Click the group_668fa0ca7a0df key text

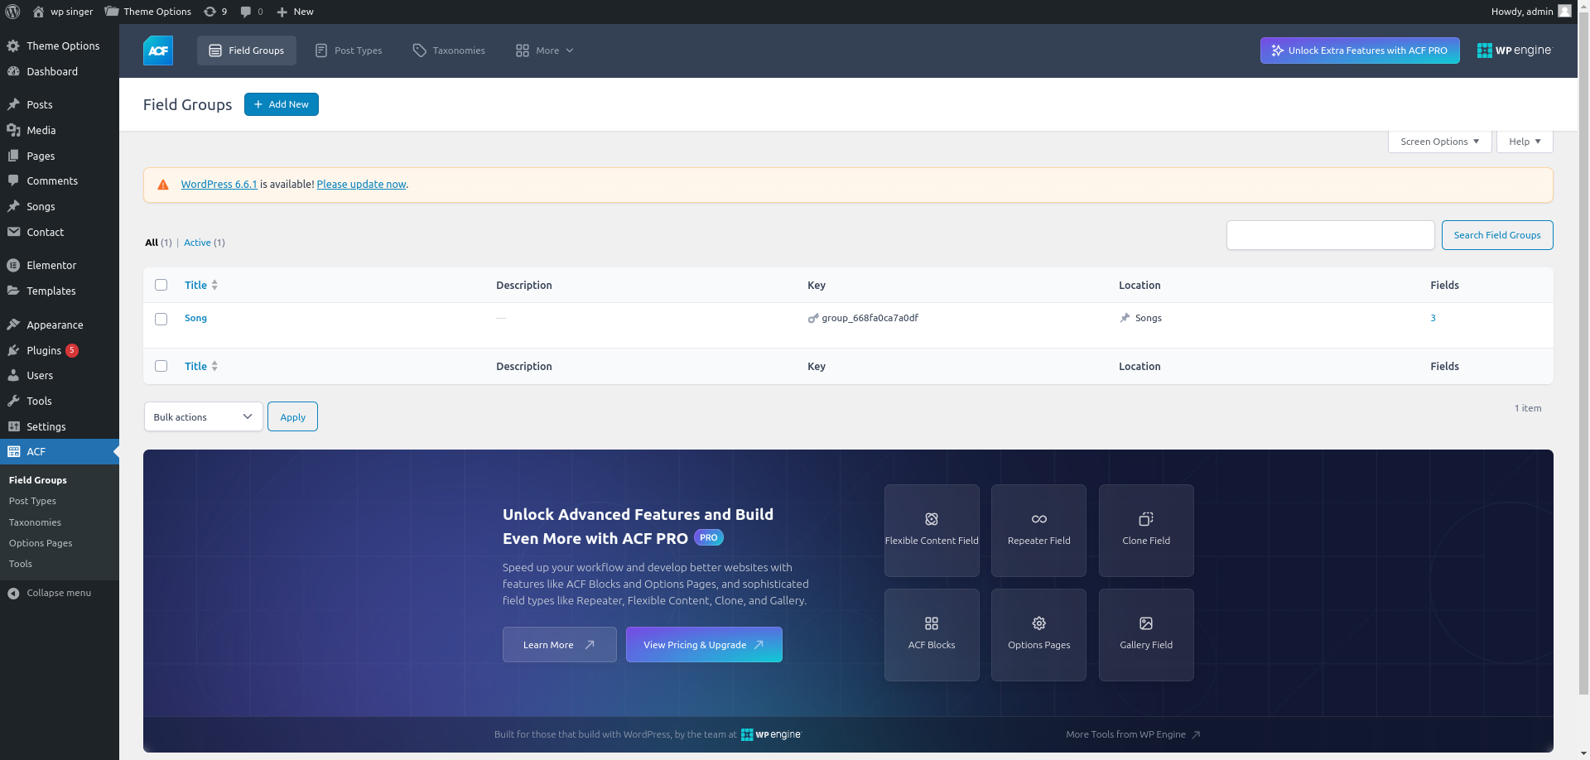[x=870, y=318]
